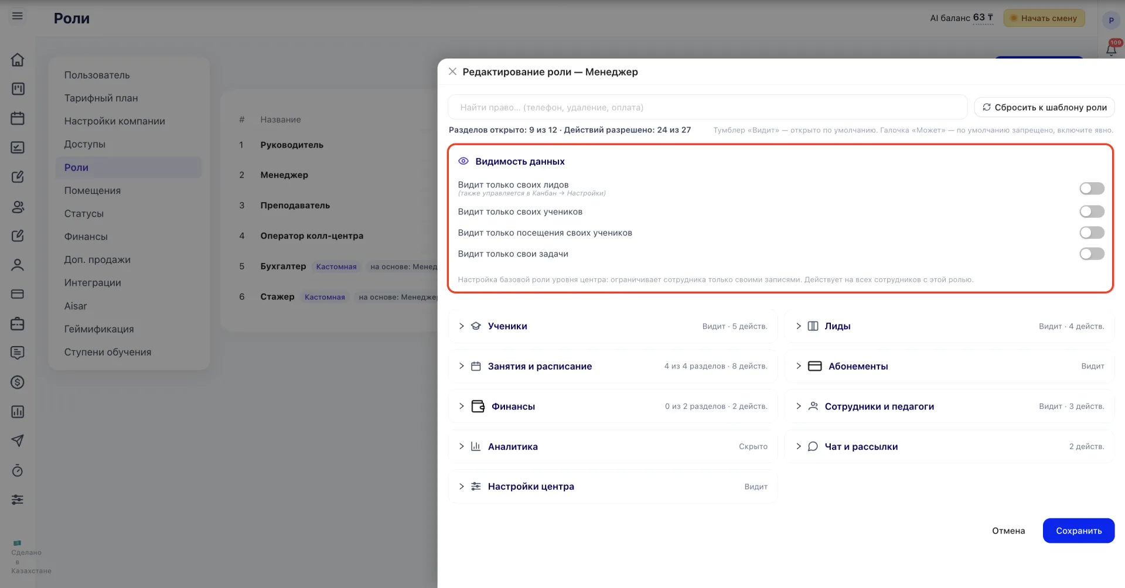Open the sliders settings icon in the sidebar
This screenshot has width=1125, height=588.
click(18, 500)
